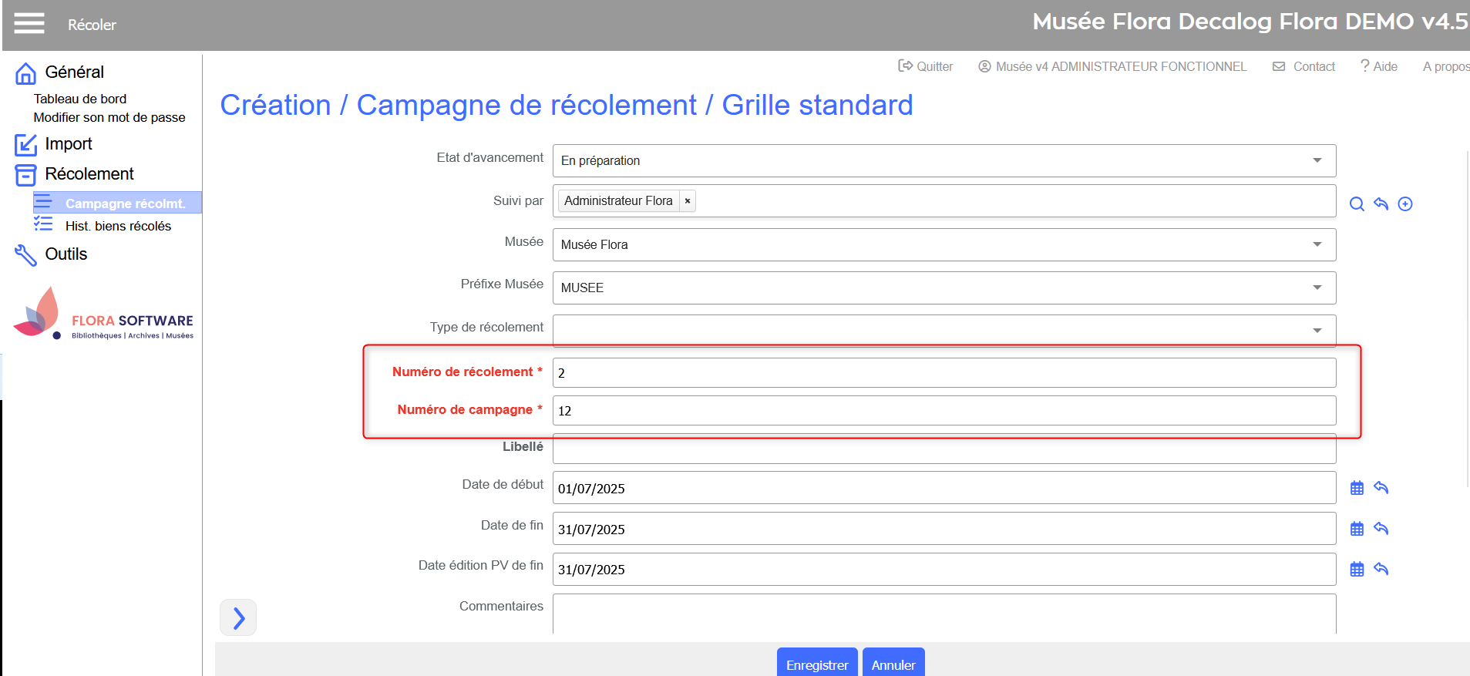The height and width of the screenshot is (676, 1470).
Task: Open the Etat d'avancement dropdown
Action: coord(944,160)
